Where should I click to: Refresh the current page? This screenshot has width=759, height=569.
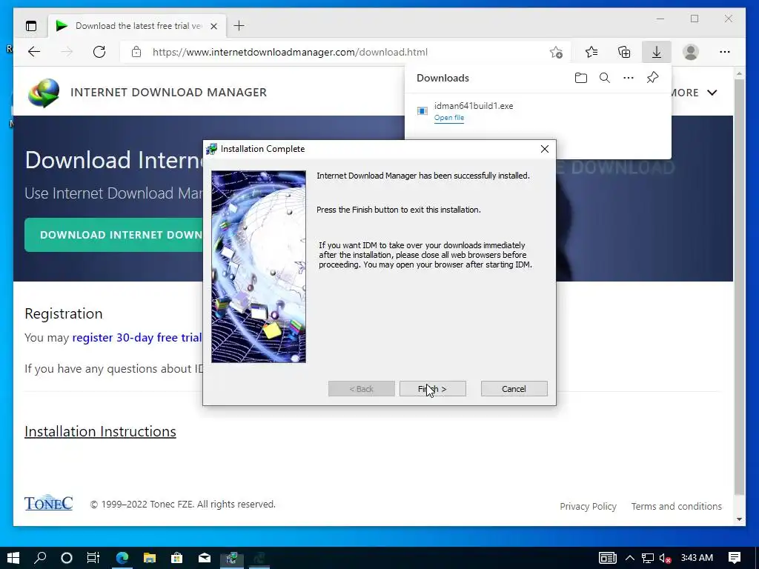pyautogui.click(x=99, y=52)
